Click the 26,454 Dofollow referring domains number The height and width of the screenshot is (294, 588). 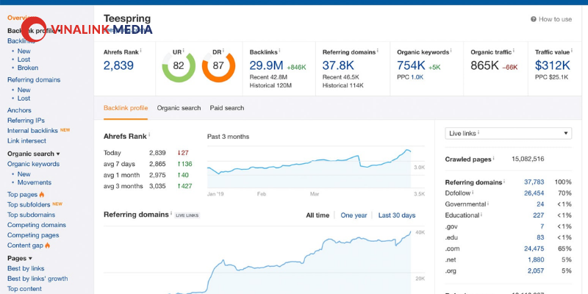(534, 193)
